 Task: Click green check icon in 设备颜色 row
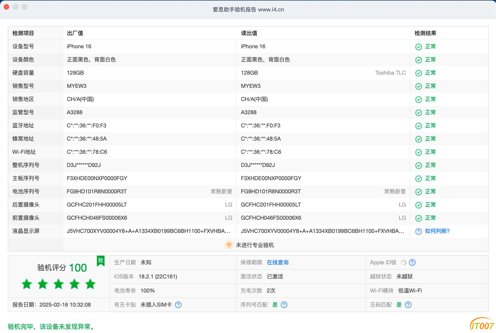point(418,60)
